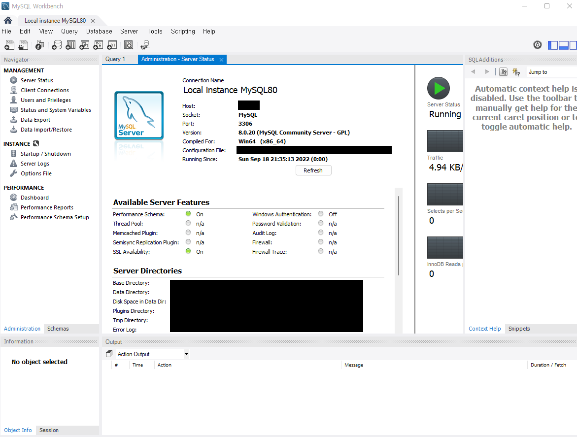This screenshot has width=577, height=437.
Task: Open Server Logs
Action: (35, 164)
